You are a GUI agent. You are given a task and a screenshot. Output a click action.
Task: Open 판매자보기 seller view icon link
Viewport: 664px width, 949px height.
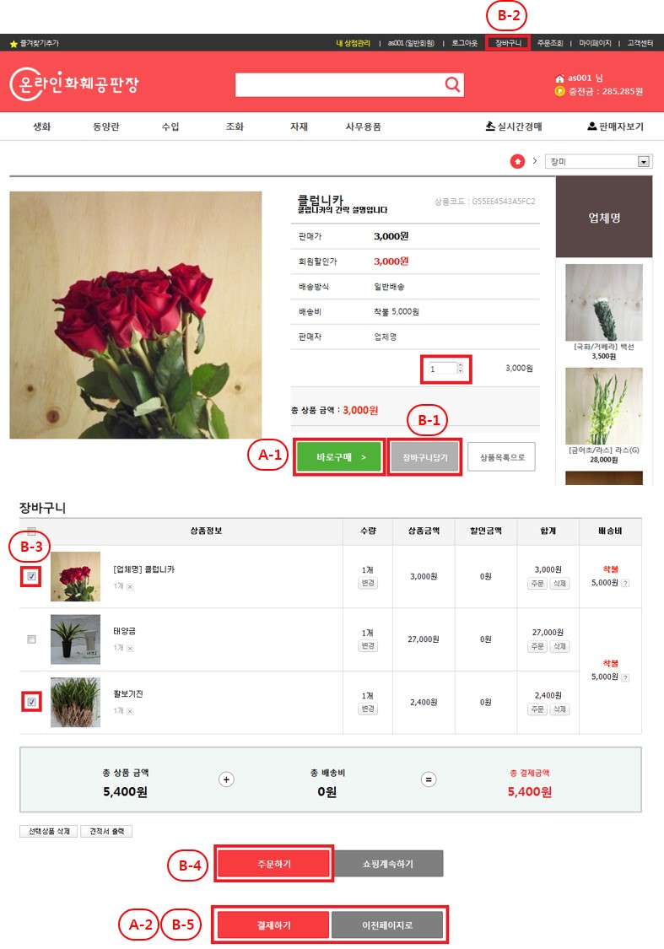[x=615, y=127]
